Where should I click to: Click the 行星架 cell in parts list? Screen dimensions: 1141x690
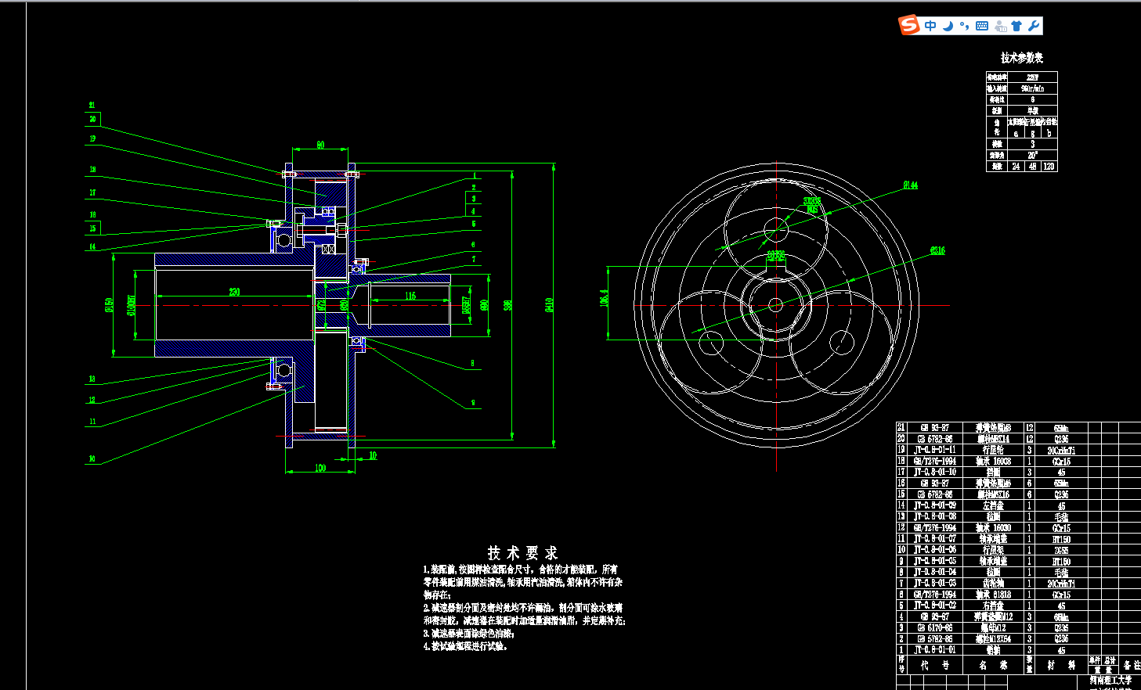pos(995,550)
